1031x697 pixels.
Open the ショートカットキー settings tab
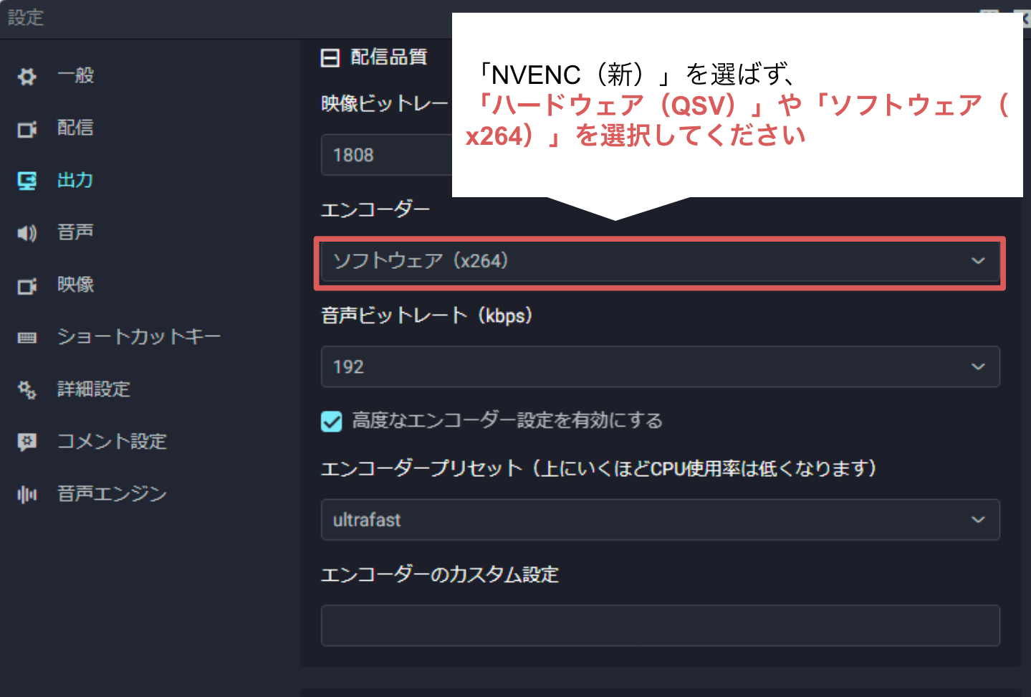pos(139,337)
